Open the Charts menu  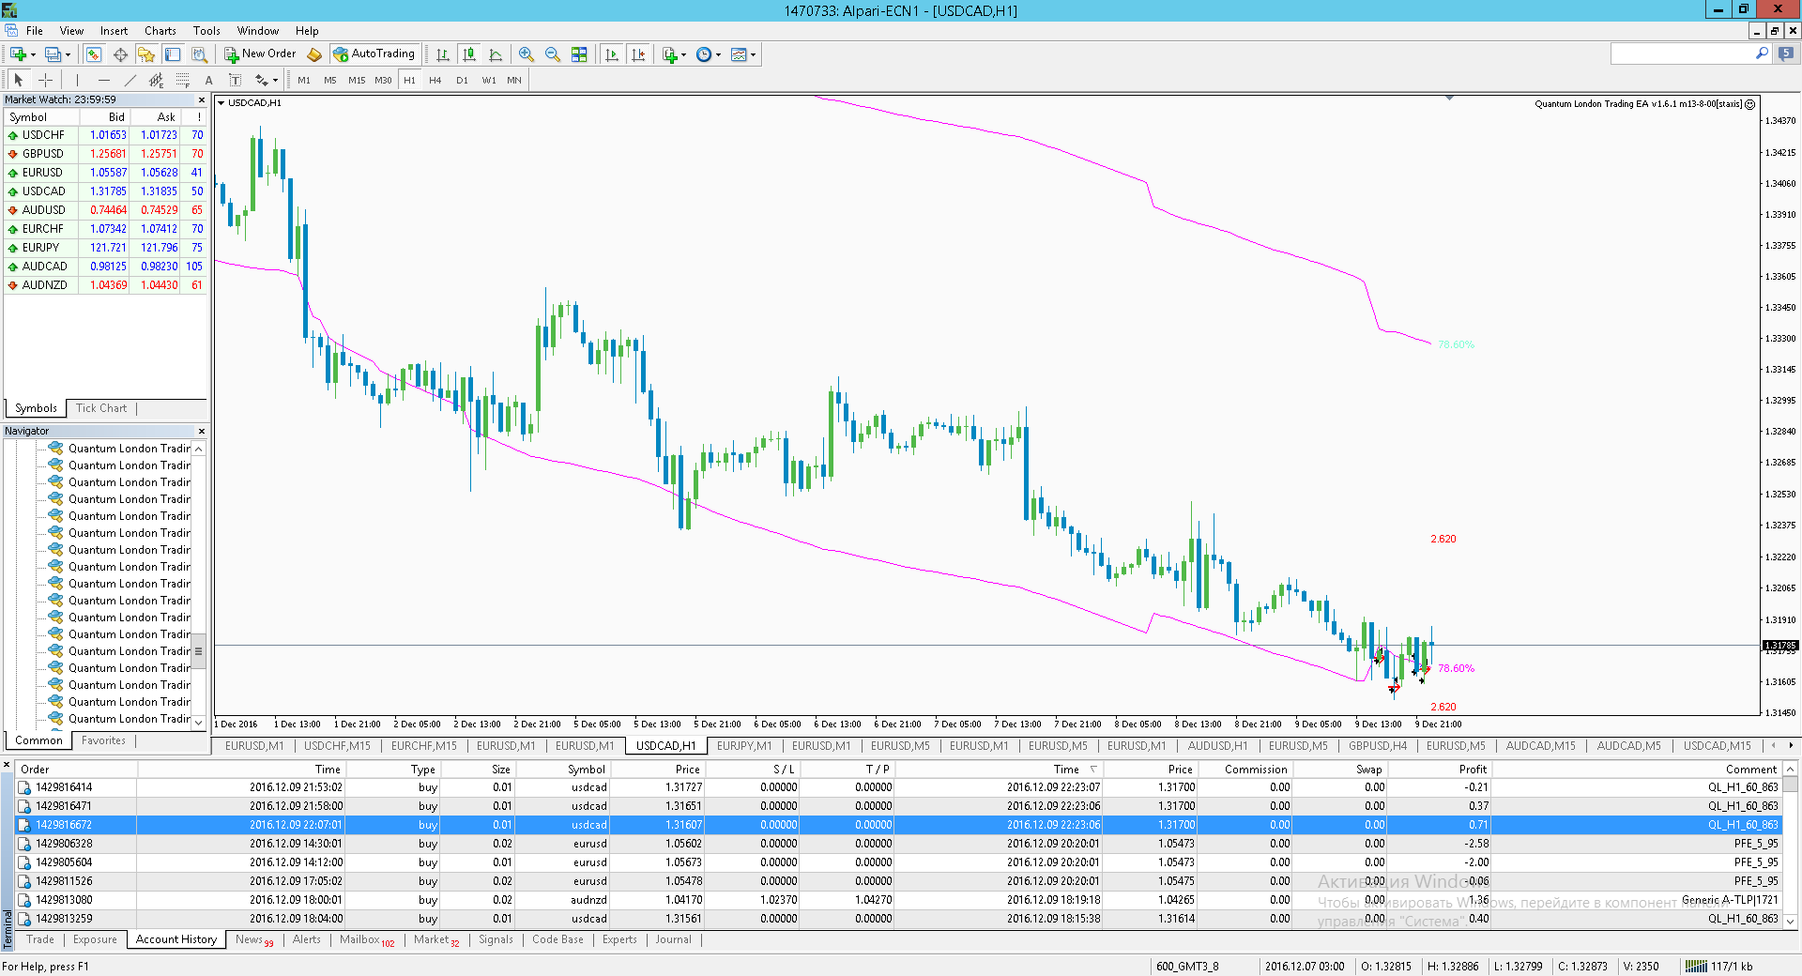click(x=160, y=31)
